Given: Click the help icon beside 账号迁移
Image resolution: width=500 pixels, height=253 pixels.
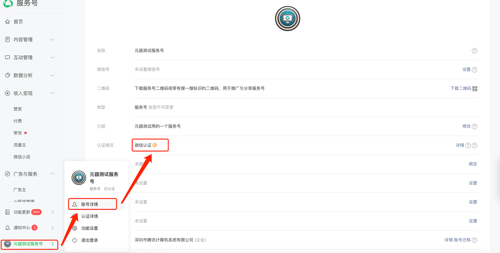Looking at the screenshot, I should 474,240.
